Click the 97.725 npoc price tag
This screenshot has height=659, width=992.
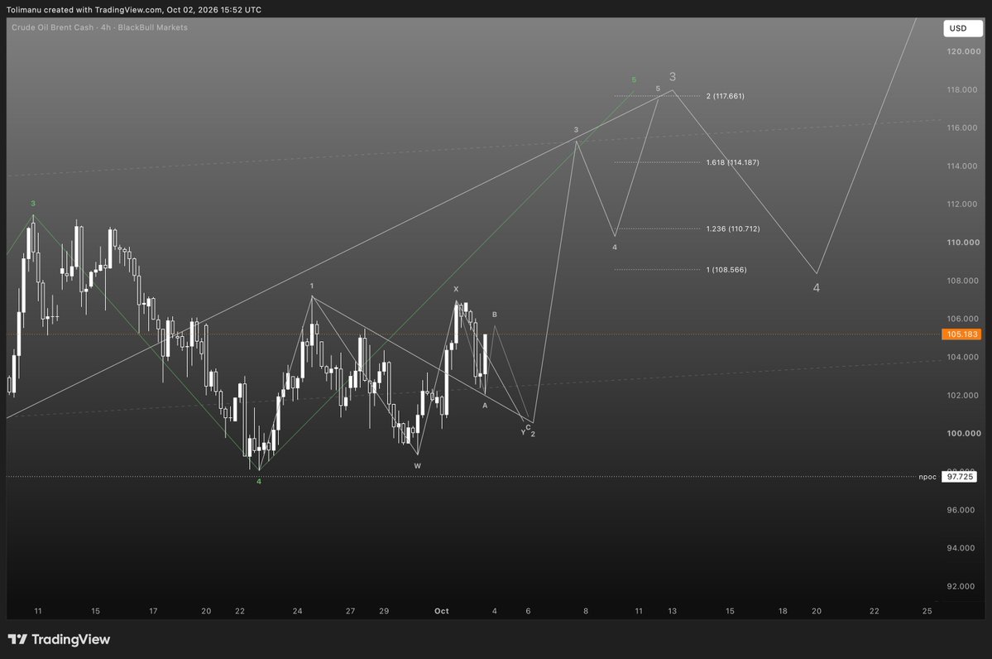(959, 477)
